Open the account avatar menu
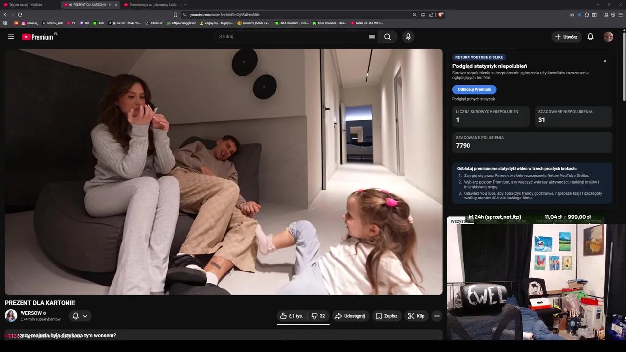The image size is (626, 352). 608,37
